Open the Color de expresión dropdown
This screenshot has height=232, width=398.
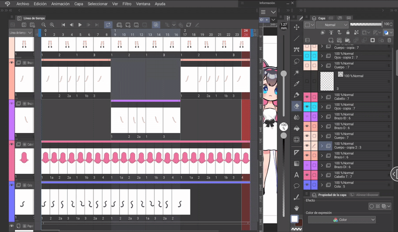[342, 220]
